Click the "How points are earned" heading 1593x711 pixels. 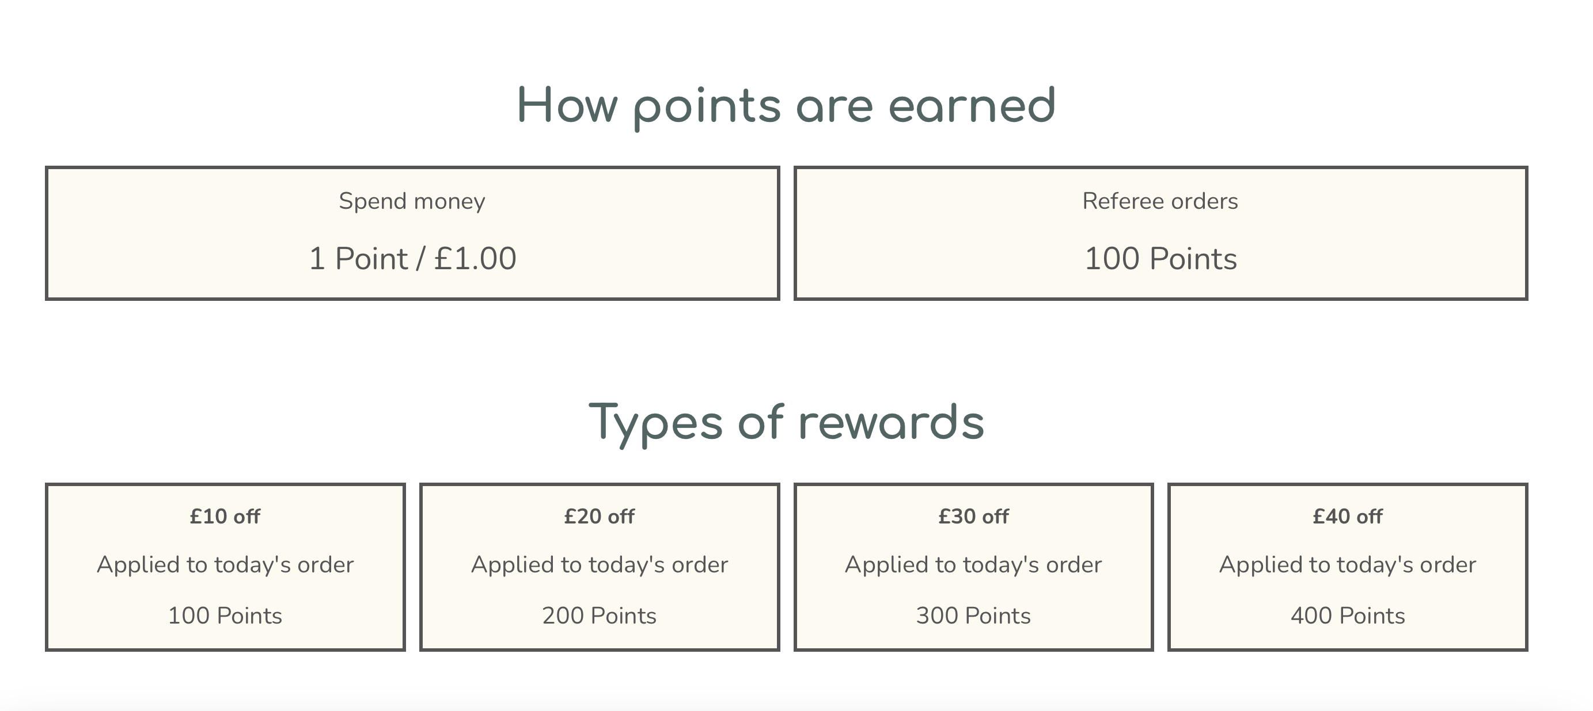[x=786, y=106]
